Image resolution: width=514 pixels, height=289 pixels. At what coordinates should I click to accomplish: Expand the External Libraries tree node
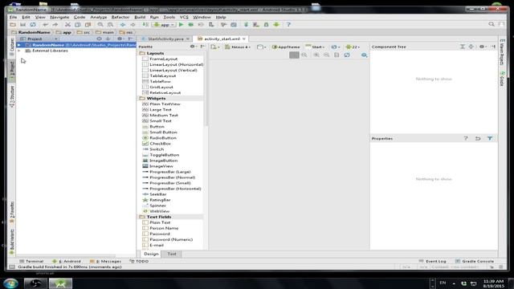(19, 51)
